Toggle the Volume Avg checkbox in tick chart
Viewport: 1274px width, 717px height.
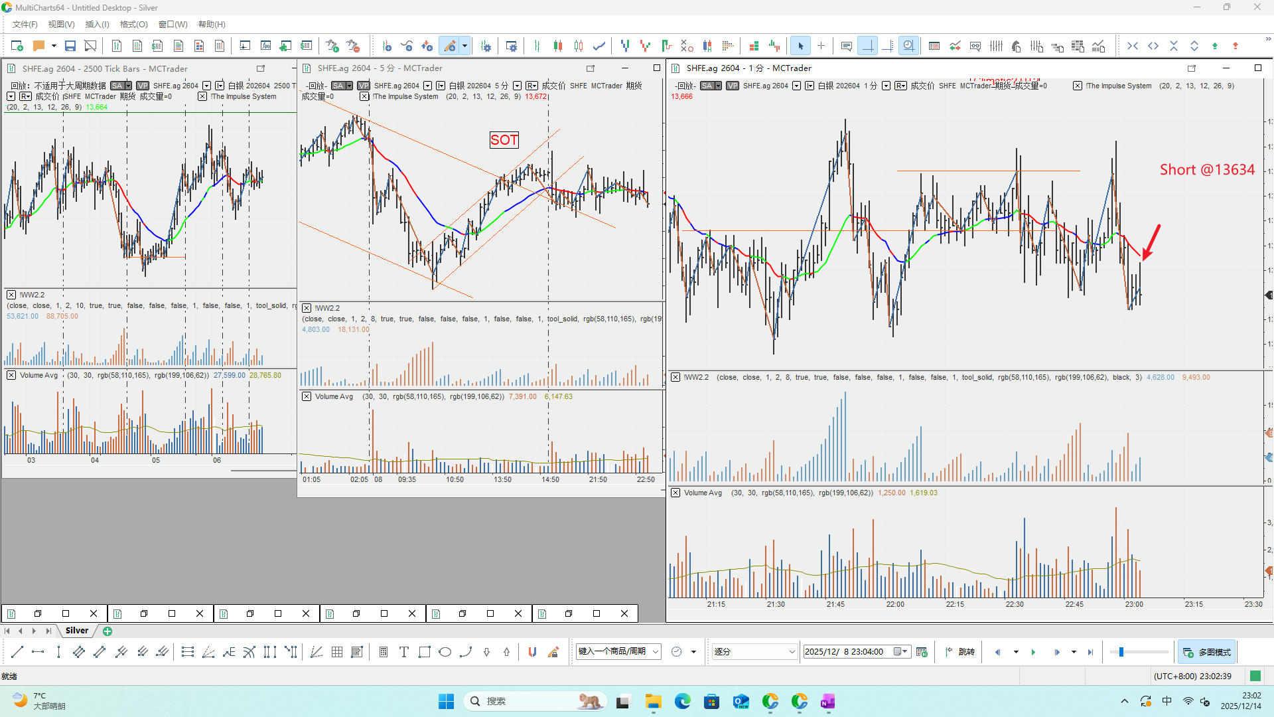coord(11,375)
